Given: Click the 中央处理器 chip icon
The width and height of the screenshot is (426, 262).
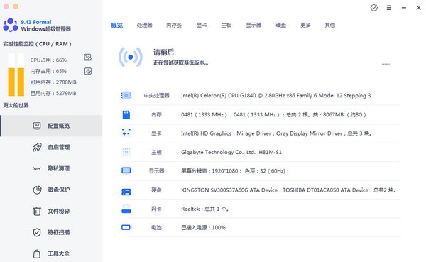Looking at the screenshot, I should (126, 95).
